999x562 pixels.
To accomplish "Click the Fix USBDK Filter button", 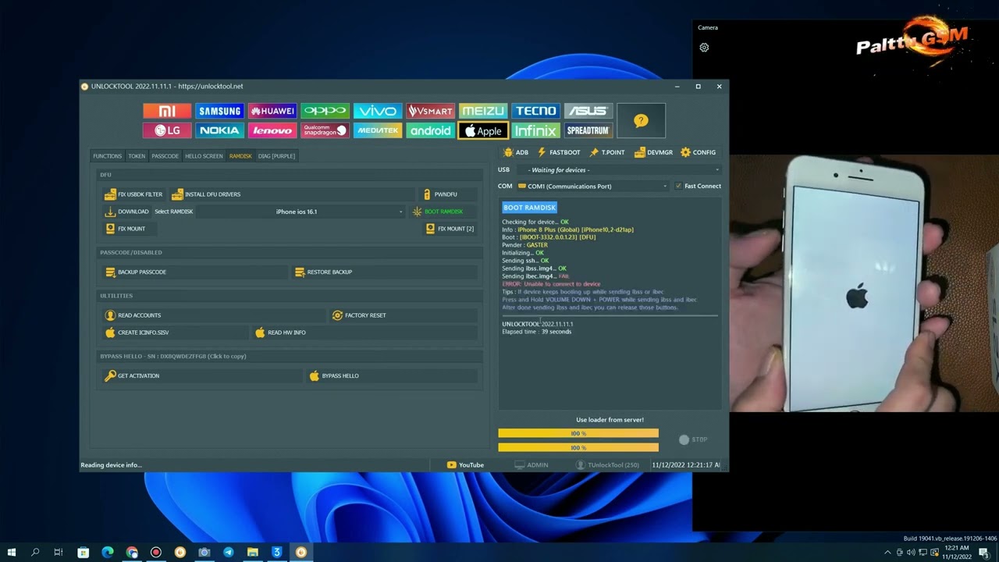I will [x=133, y=194].
